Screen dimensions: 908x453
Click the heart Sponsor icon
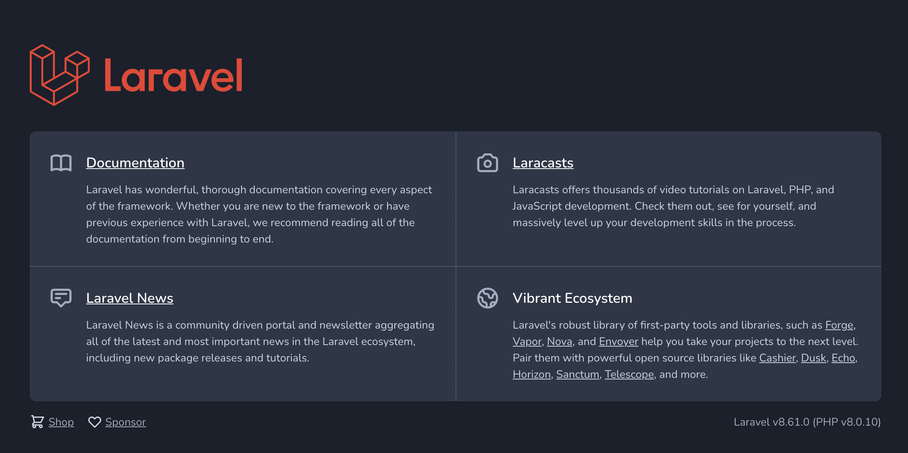point(94,422)
